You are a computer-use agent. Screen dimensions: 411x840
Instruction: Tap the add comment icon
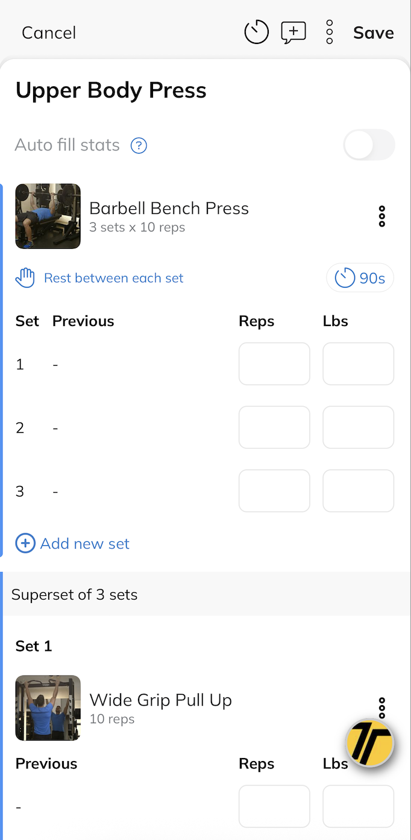pos(293,32)
